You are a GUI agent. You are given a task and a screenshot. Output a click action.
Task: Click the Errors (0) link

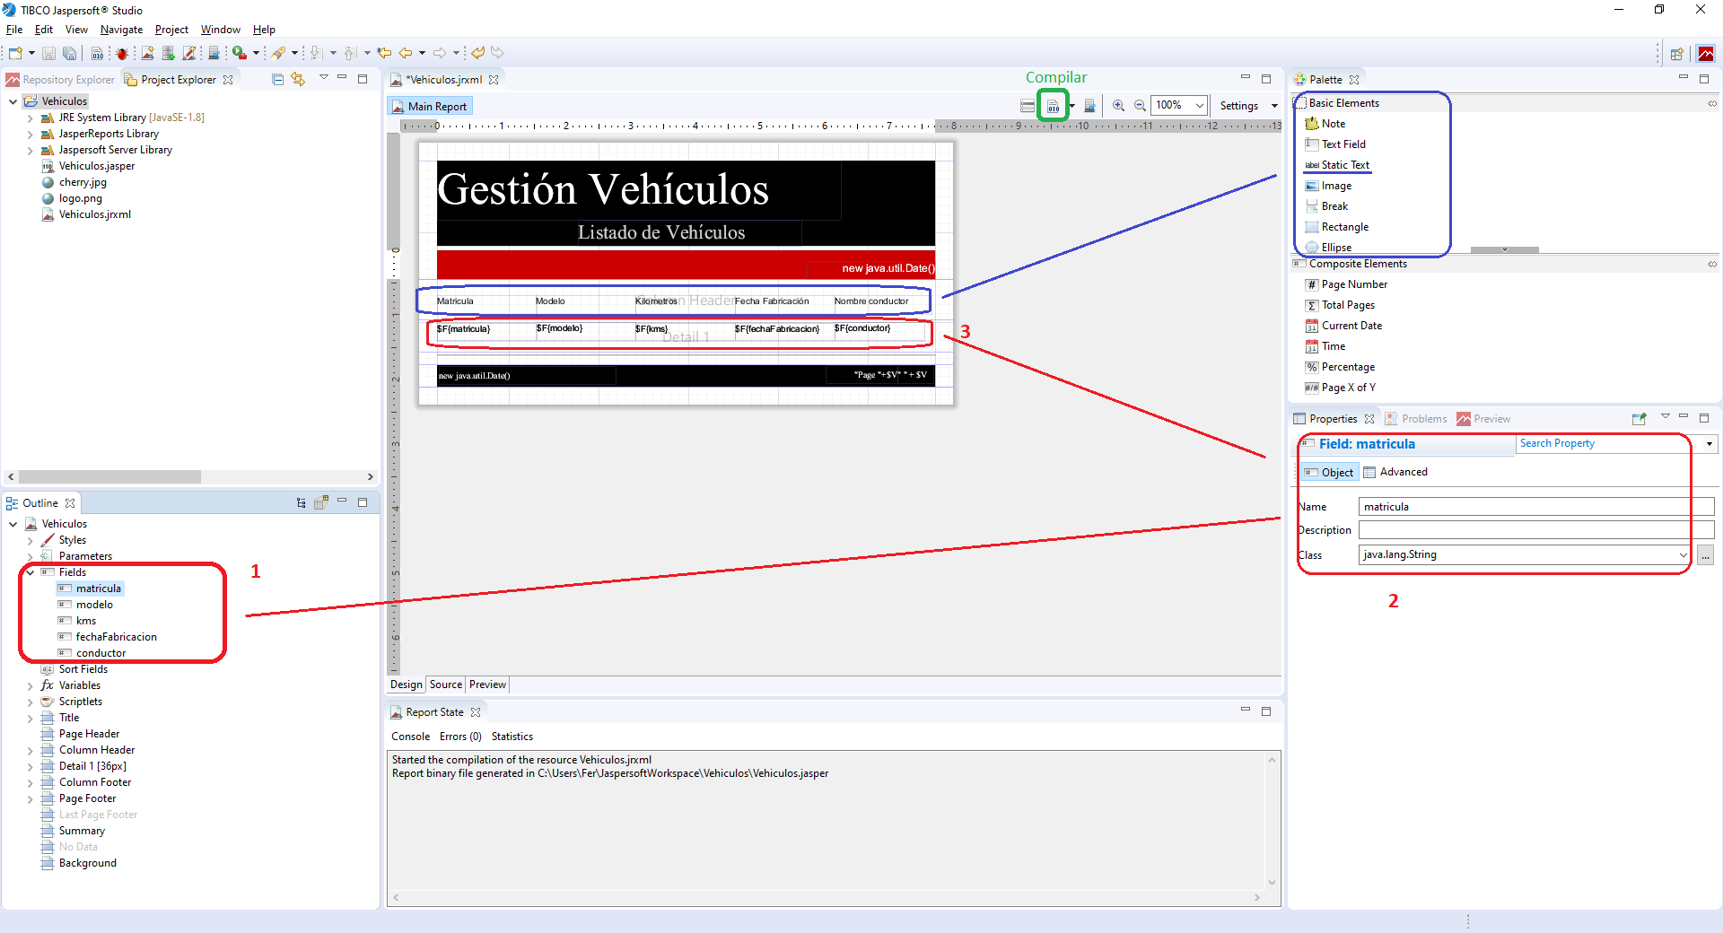pos(460,737)
